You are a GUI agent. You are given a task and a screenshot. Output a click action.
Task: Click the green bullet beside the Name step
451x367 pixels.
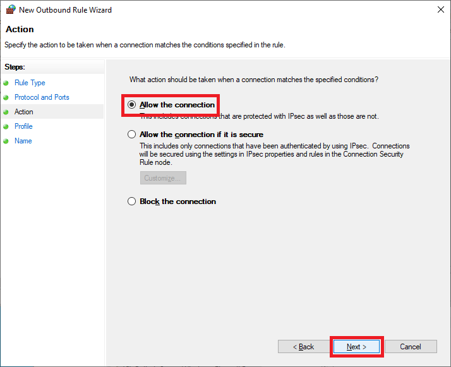pos(6,141)
